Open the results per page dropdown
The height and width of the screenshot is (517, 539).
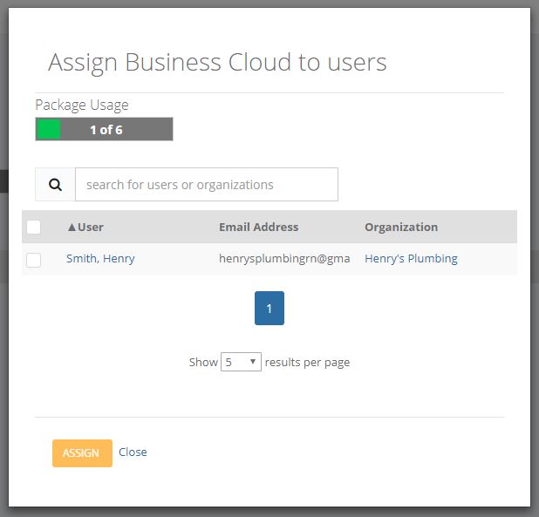pos(241,362)
